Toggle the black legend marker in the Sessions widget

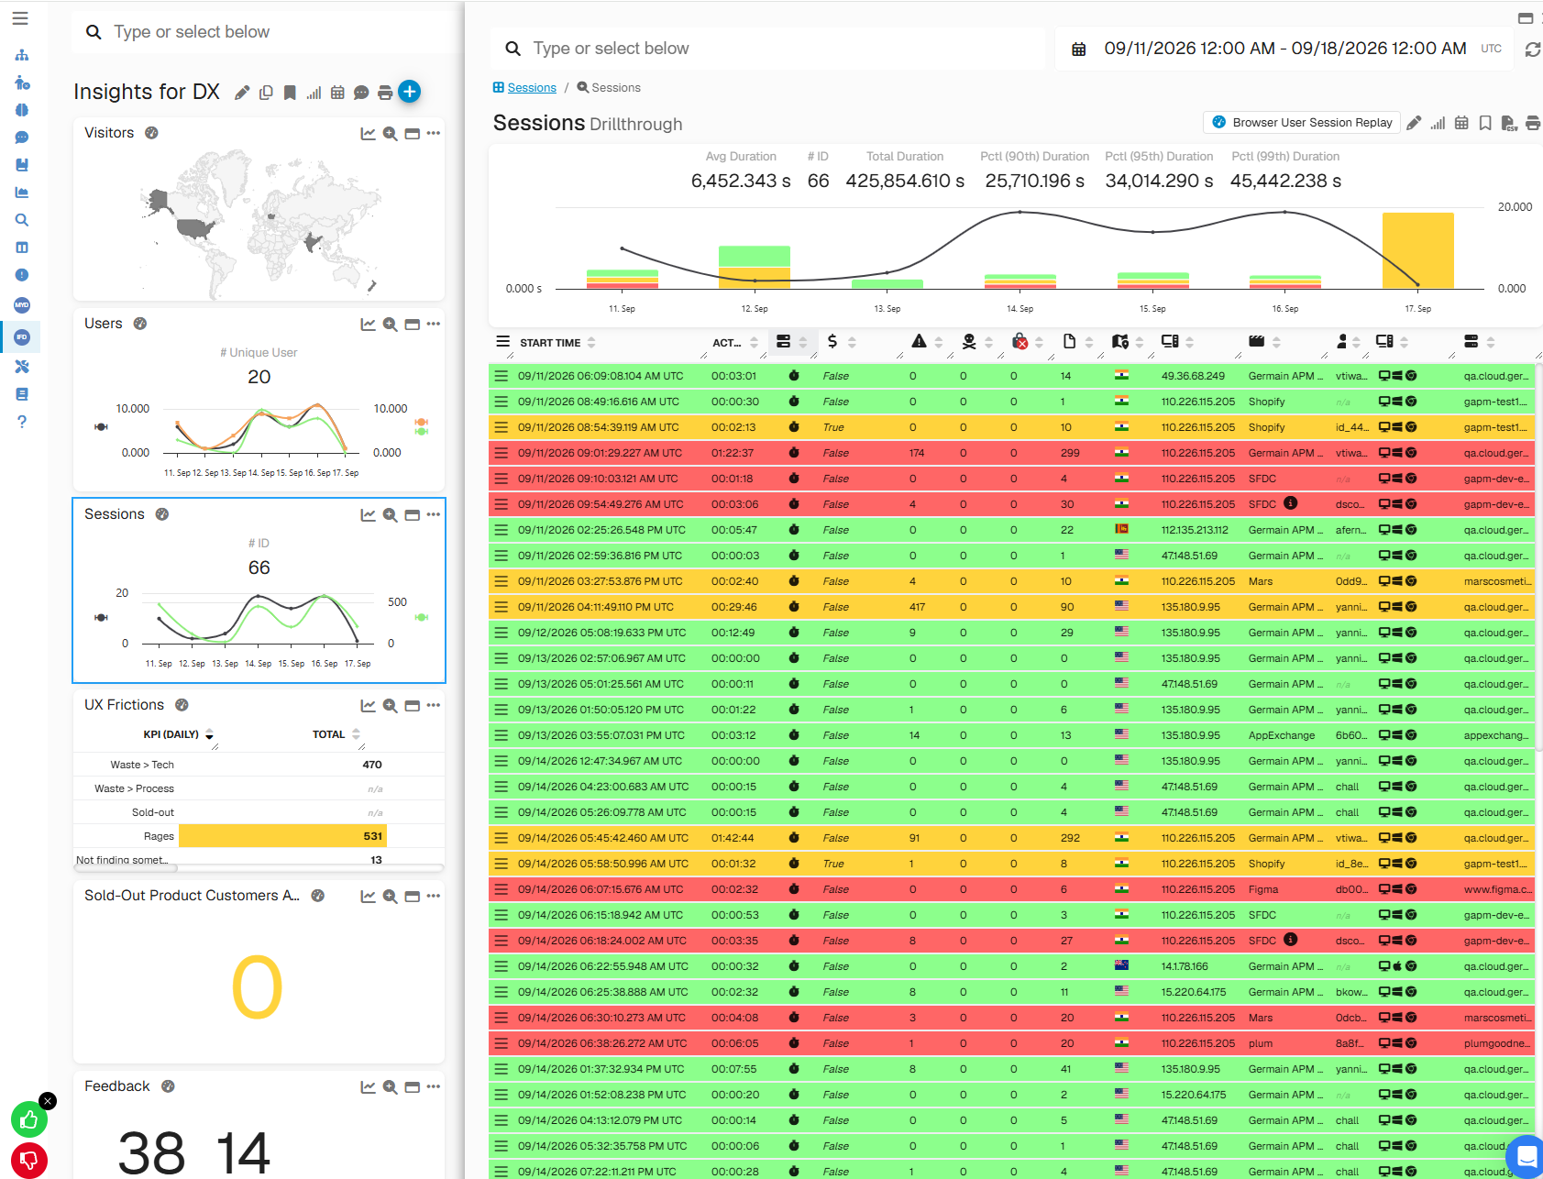101,617
